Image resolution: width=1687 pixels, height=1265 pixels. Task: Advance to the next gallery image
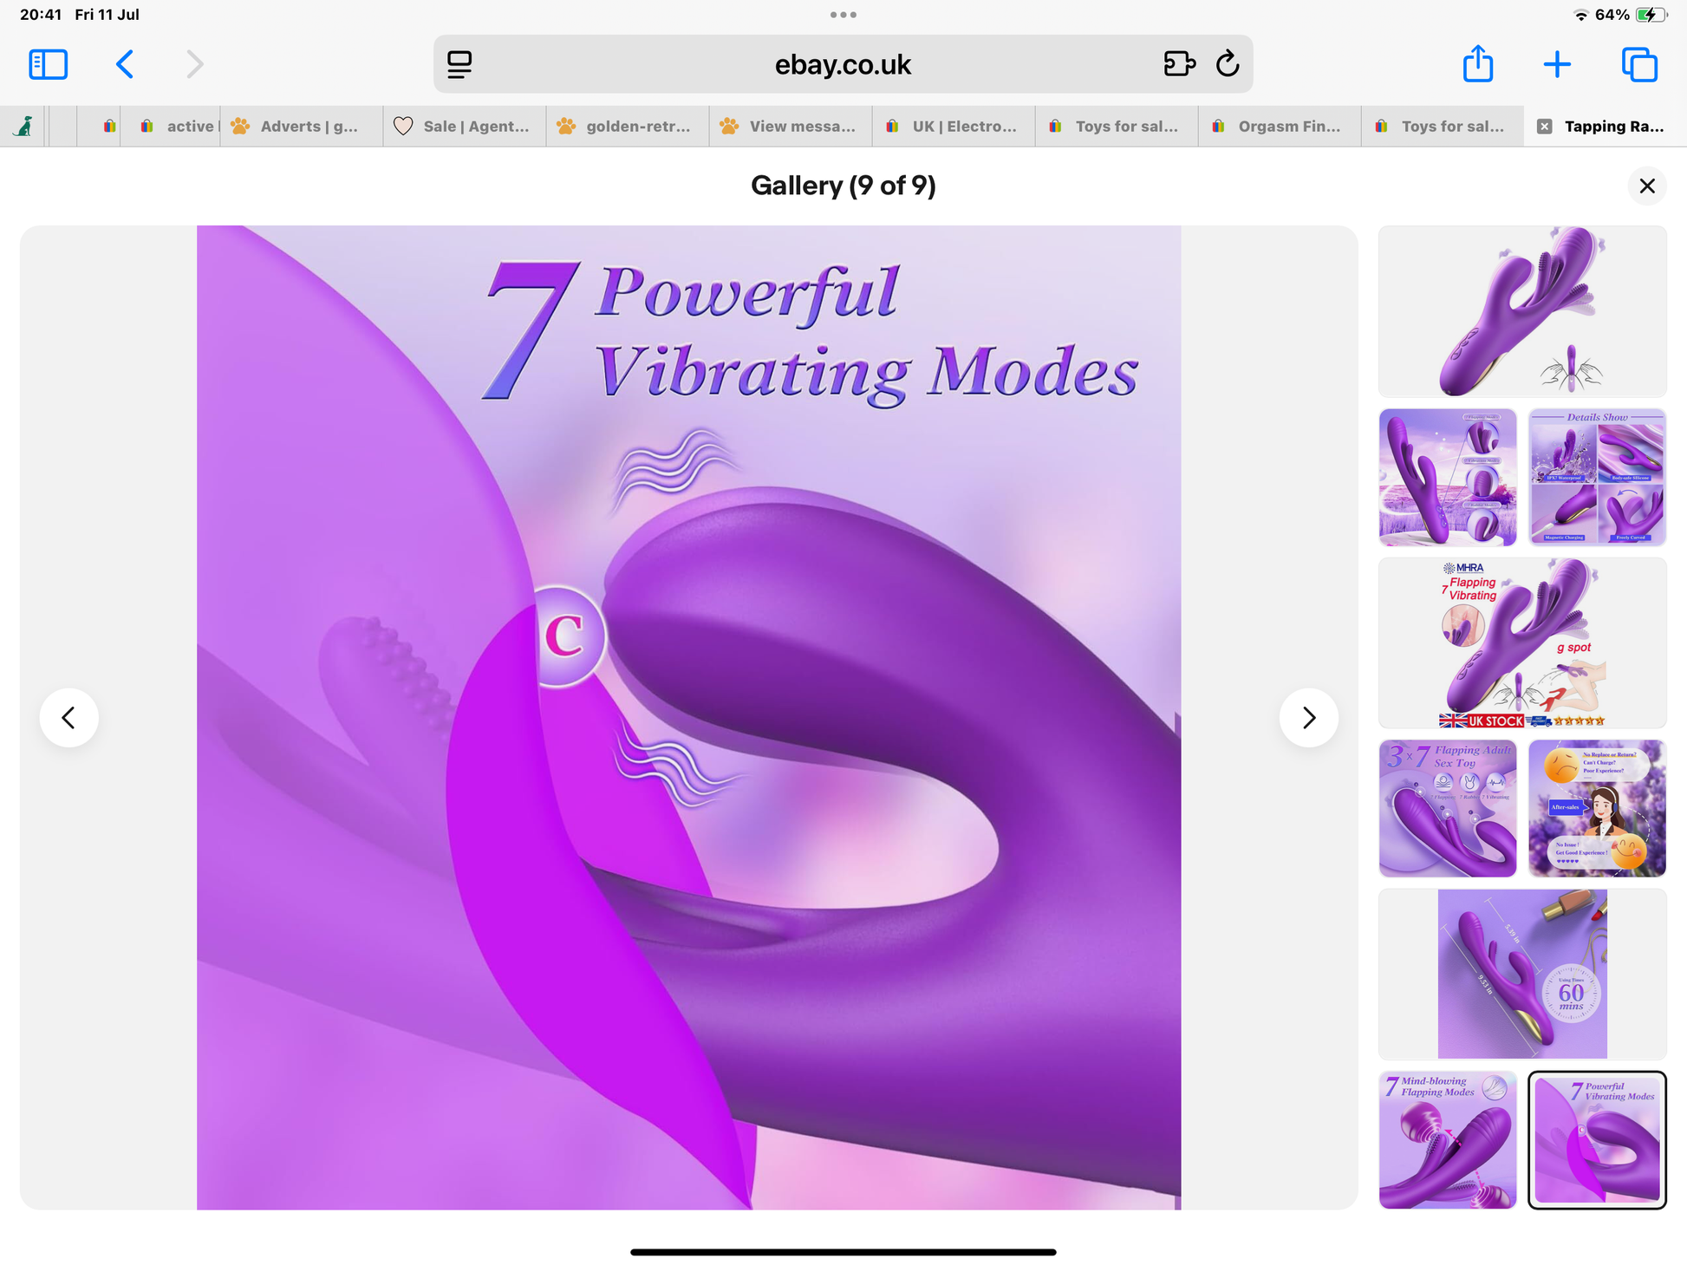[1309, 718]
